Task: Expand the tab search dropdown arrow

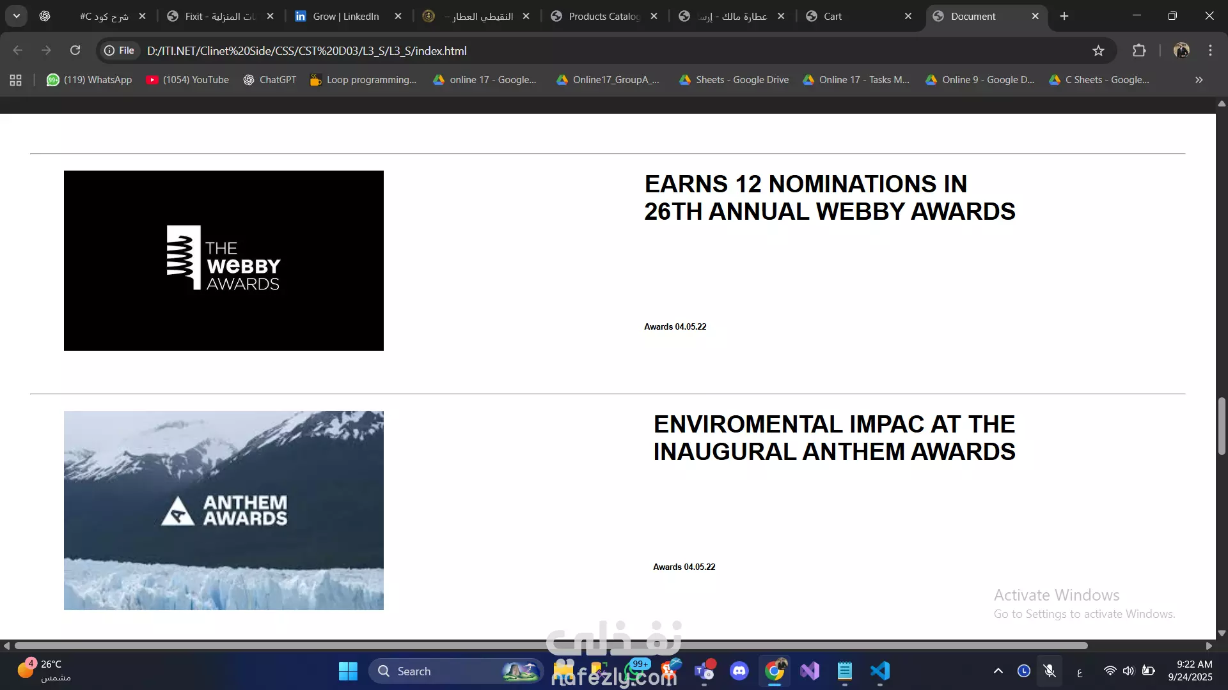Action: (17, 16)
